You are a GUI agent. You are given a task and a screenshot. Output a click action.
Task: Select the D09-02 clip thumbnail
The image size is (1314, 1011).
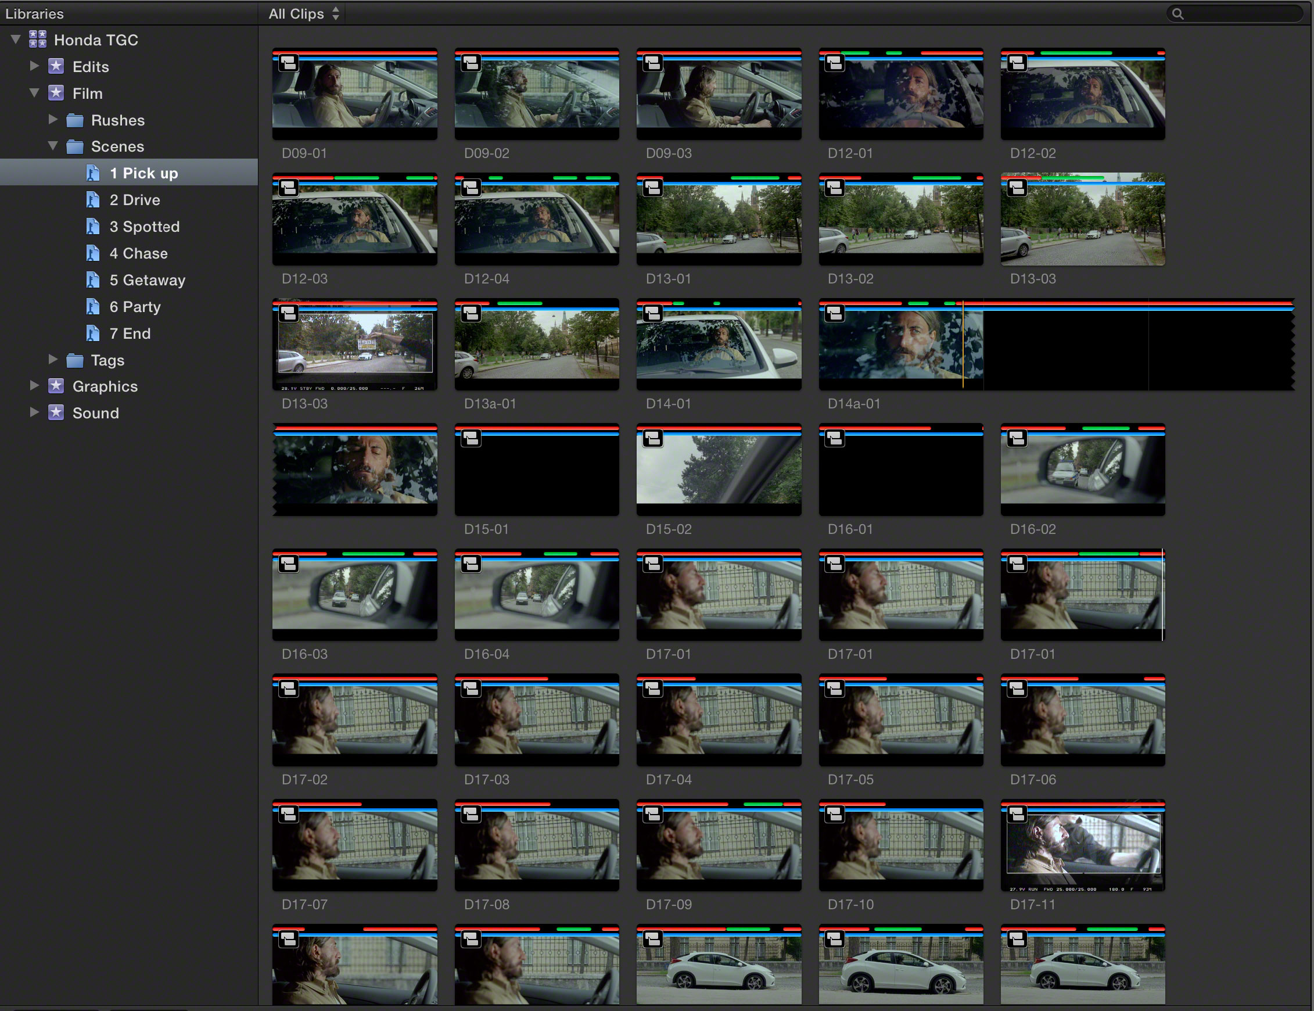click(537, 95)
